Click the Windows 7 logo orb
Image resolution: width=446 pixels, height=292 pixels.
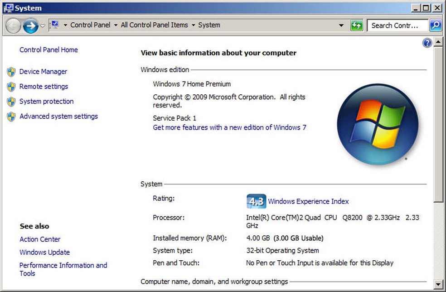[x=378, y=124]
